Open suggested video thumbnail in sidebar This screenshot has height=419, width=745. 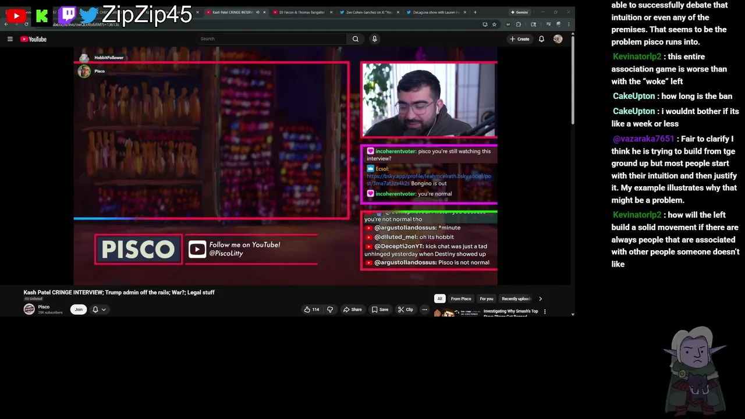point(457,313)
